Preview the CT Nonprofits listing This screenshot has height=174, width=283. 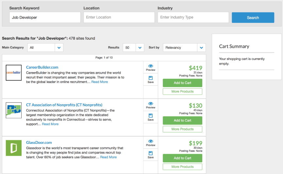pyautogui.click(x=151, y=105)
